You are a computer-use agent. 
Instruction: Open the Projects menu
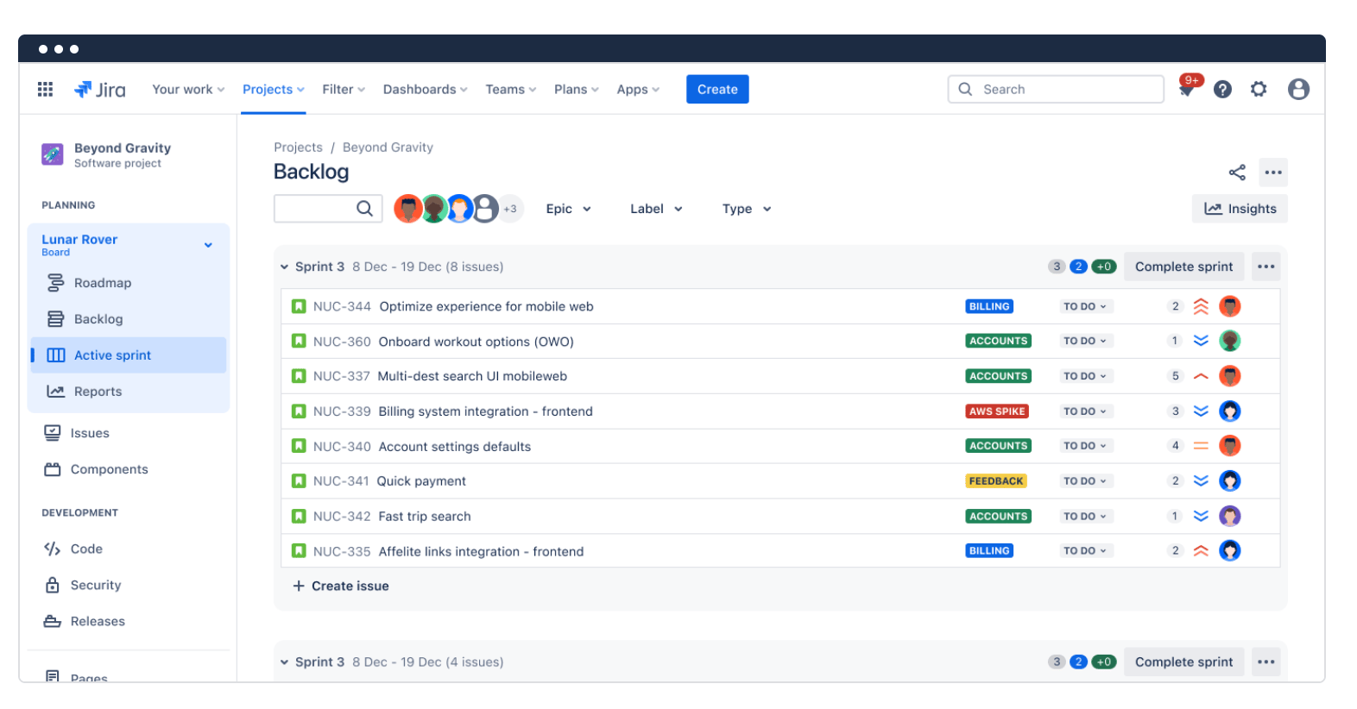pyautogui.click(x=273, y=89)
